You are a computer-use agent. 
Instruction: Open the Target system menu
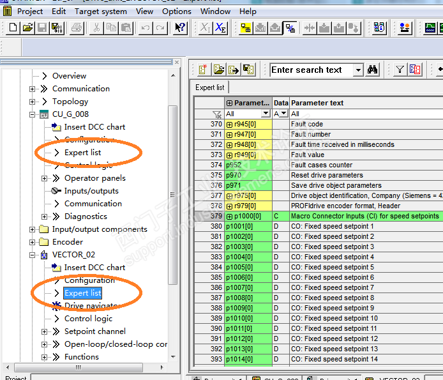tap(101, 11)
